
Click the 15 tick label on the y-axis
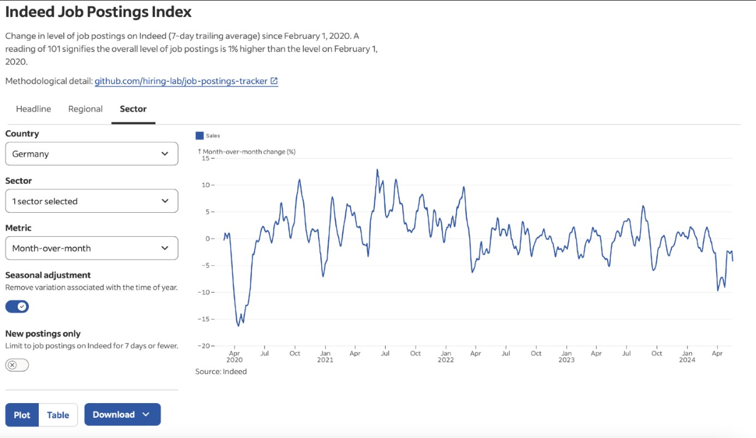coord(206,158)
